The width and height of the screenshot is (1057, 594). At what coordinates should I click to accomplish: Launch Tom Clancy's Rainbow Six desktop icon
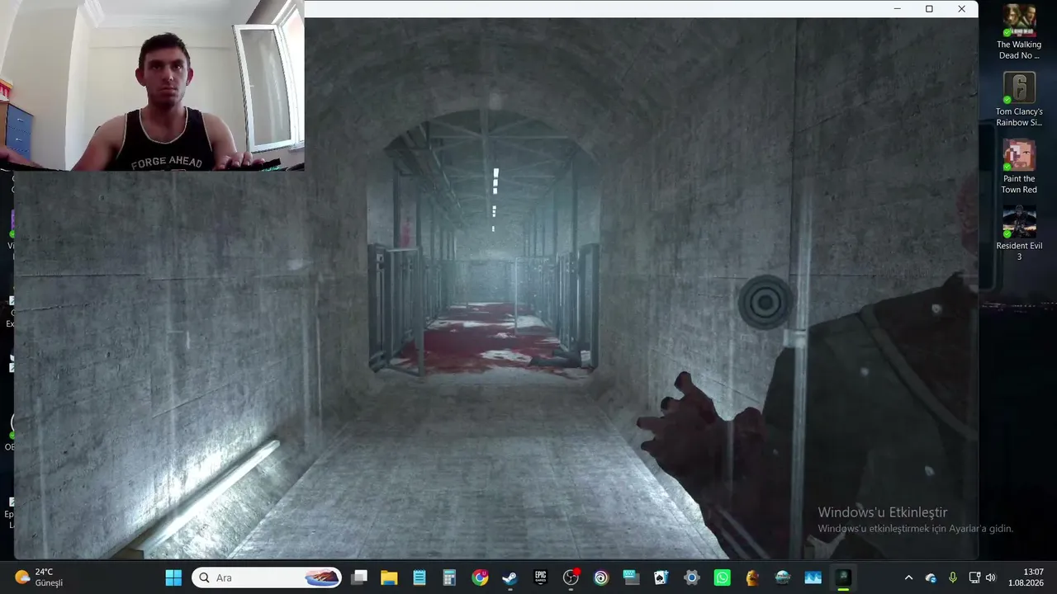1019,100
